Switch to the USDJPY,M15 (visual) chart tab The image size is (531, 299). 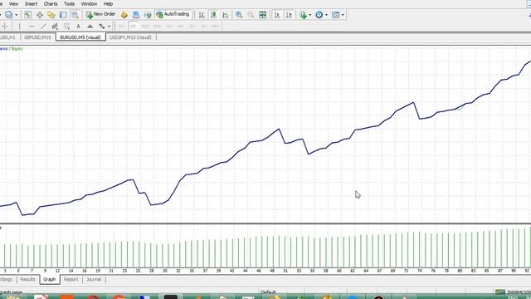coord(130,37)
